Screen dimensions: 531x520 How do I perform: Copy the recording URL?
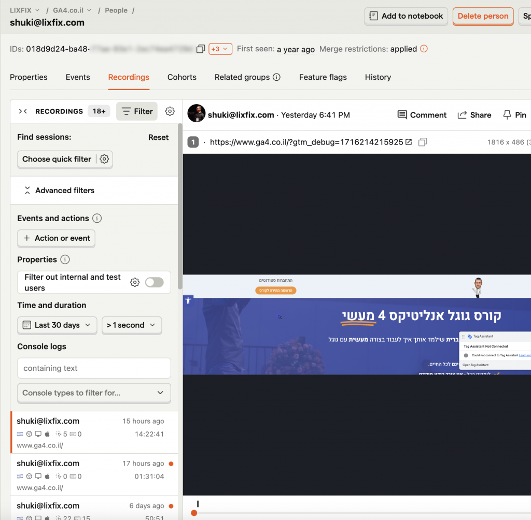423,142
